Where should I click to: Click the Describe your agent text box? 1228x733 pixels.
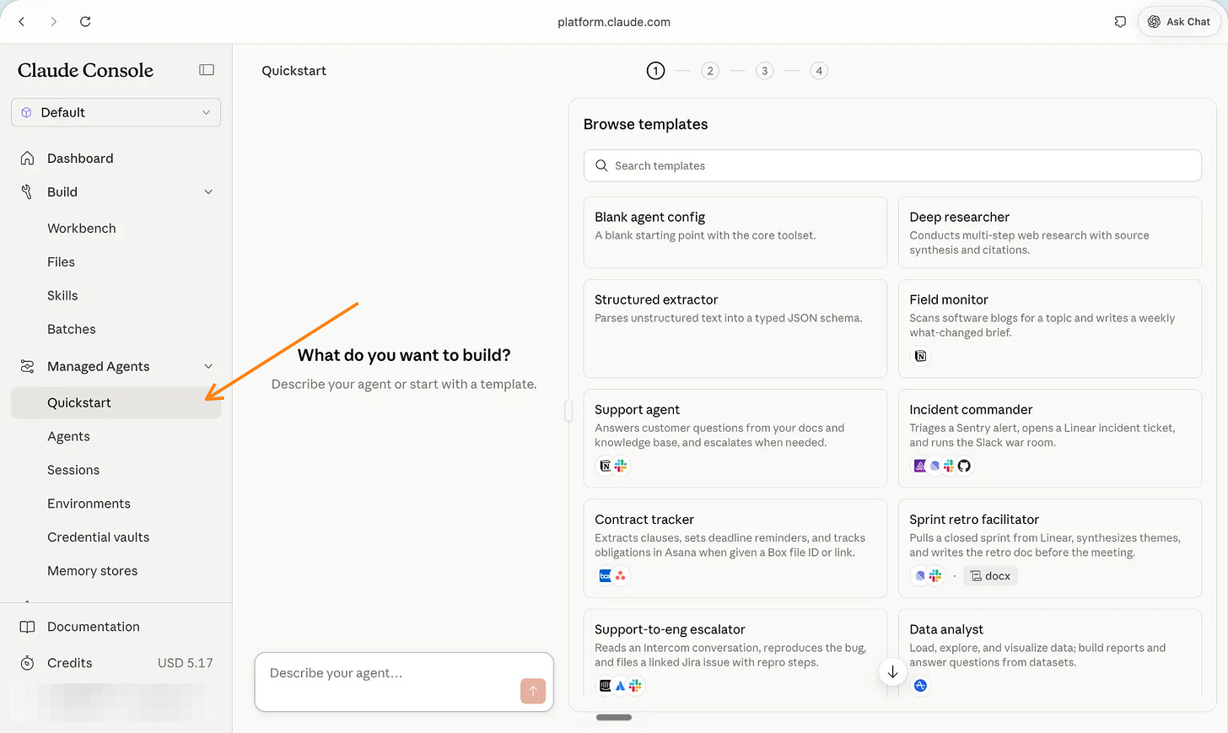404,682
